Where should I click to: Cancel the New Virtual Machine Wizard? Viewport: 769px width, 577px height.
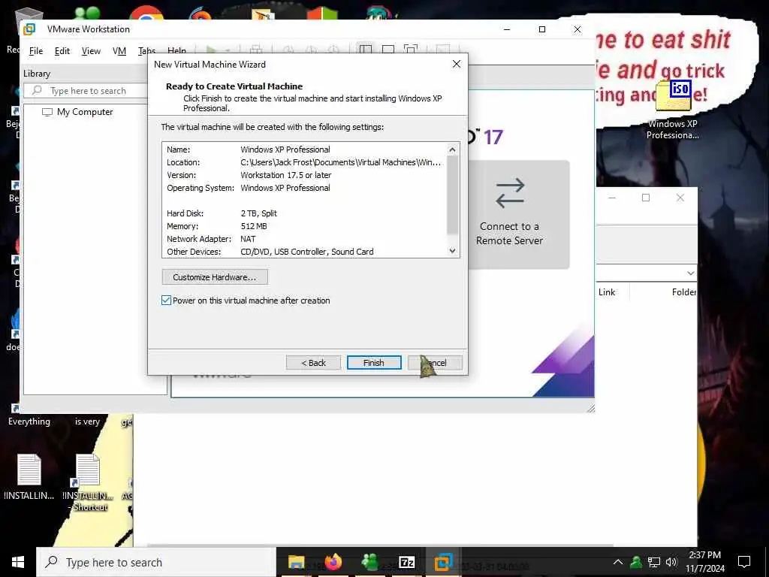click(435, 363)
